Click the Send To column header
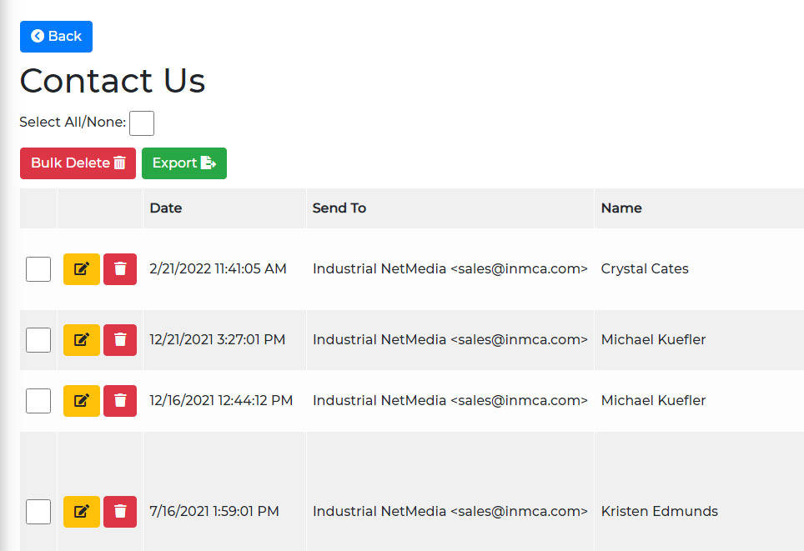 tap(339, 208)
